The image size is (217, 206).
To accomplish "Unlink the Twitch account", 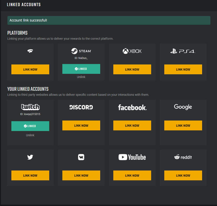I will 30,135.
